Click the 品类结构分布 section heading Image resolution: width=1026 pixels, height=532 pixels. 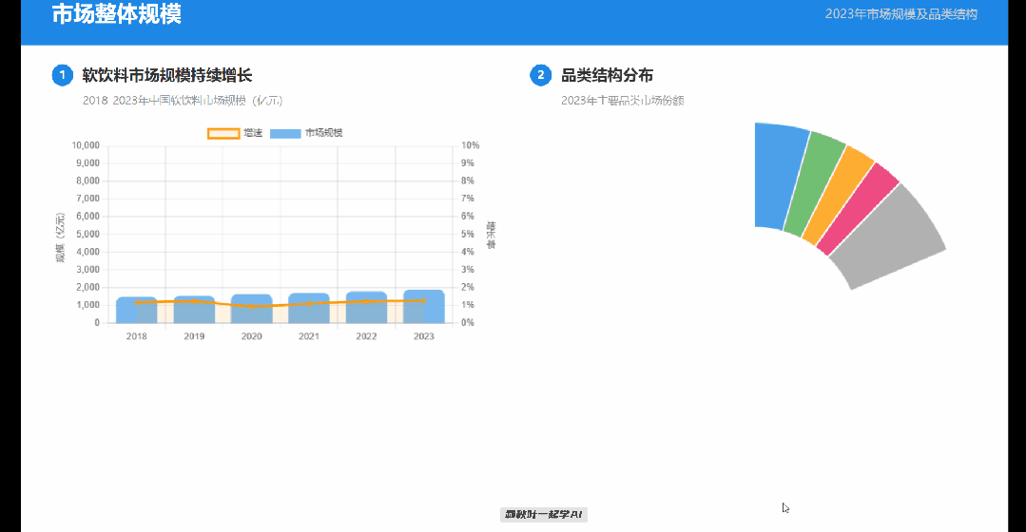coord(608,75)
